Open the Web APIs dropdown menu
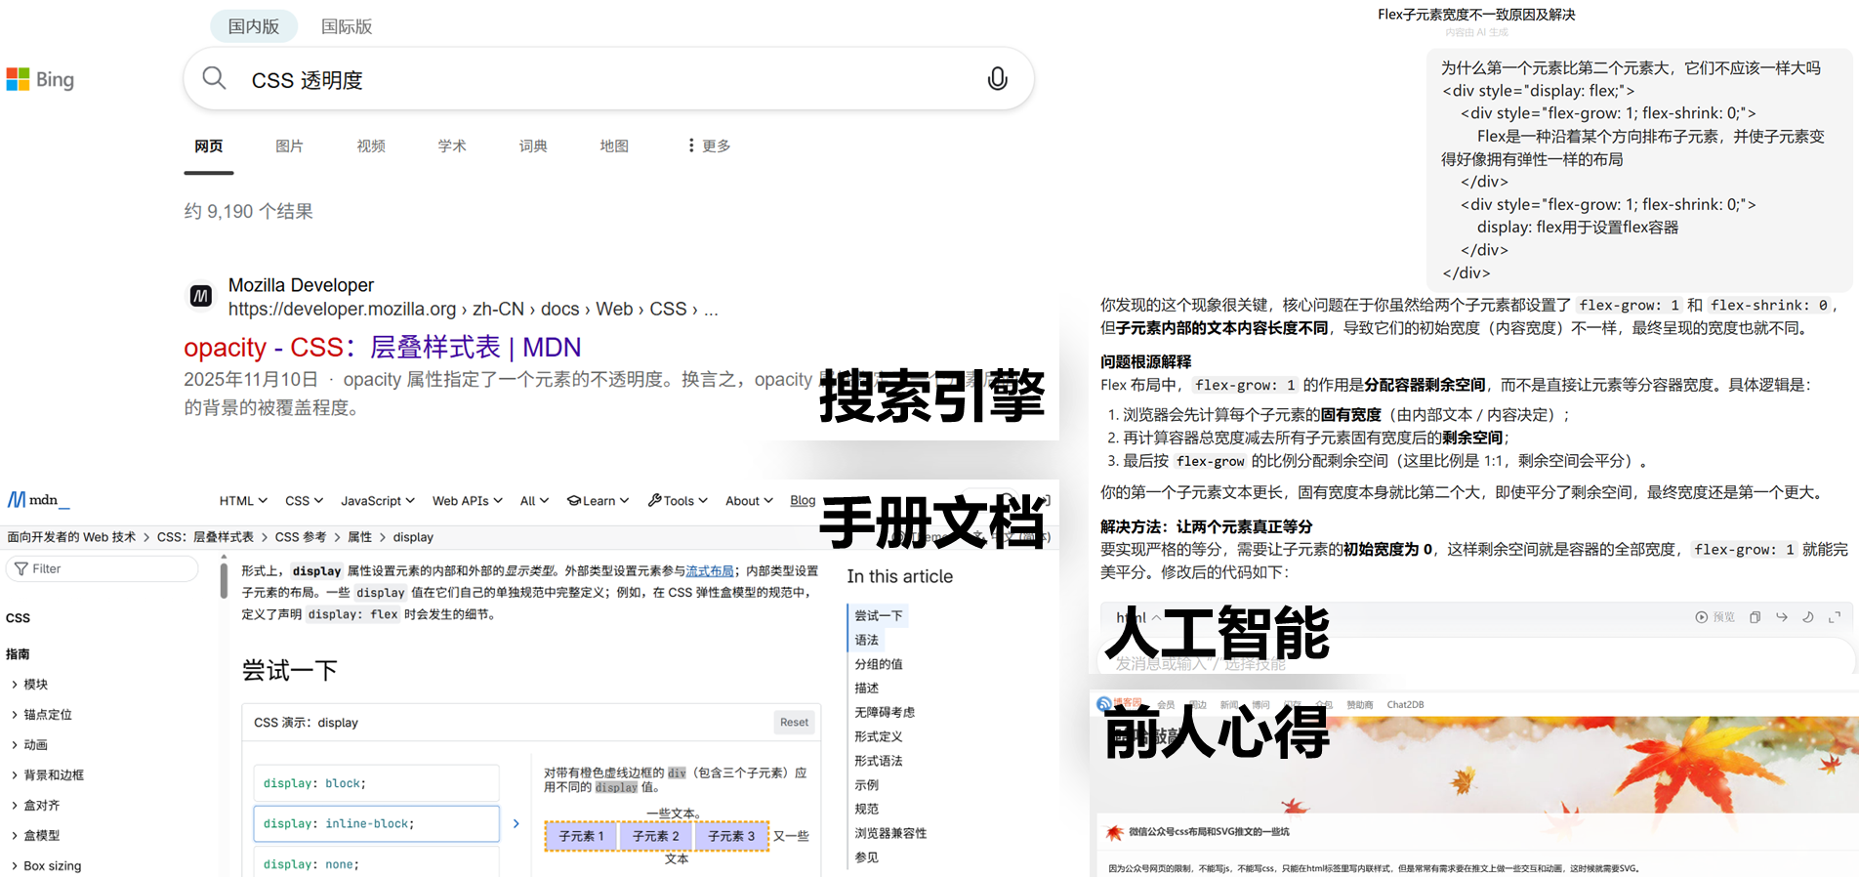Screen dimensions: 1859x877 point(468,500)
